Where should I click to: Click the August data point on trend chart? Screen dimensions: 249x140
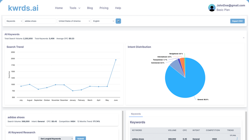(30, 85)
